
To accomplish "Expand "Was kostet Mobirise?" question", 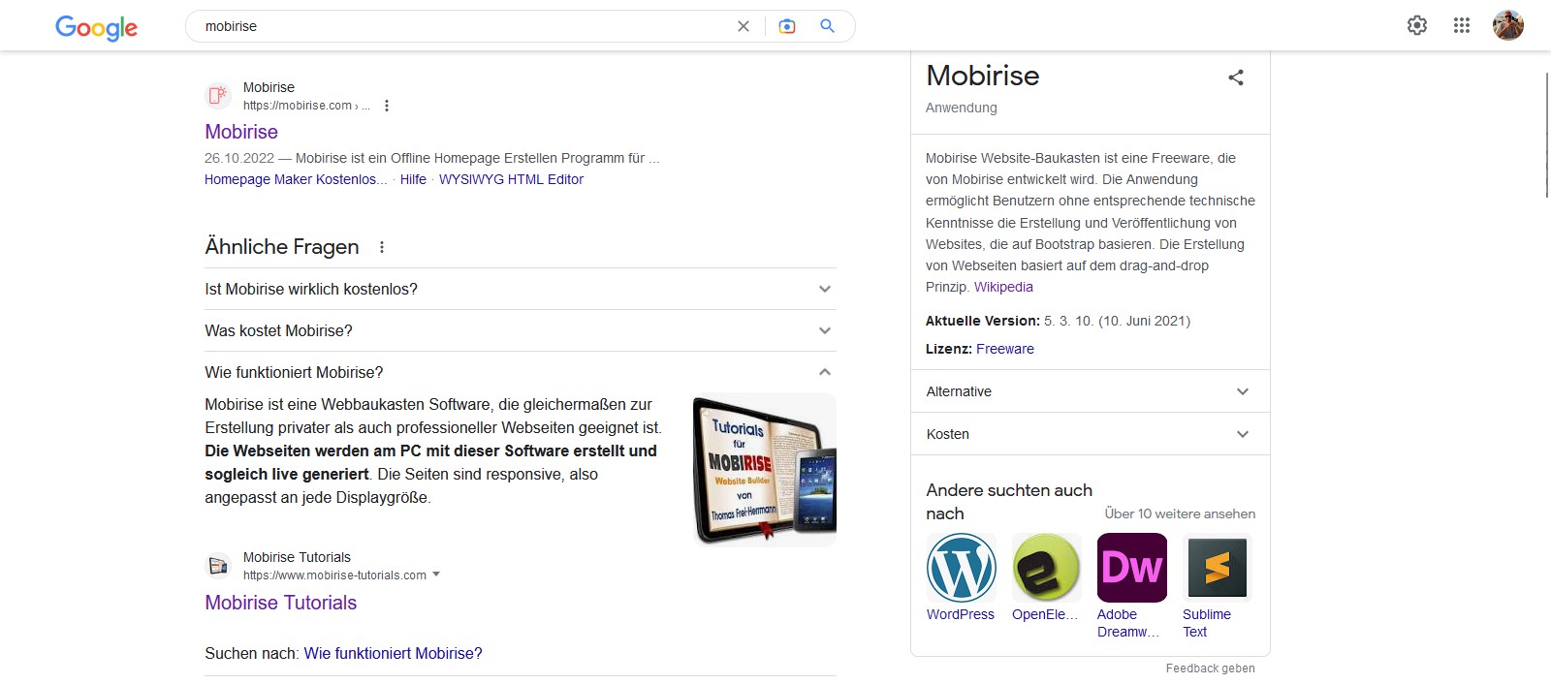I will (825, 330).
